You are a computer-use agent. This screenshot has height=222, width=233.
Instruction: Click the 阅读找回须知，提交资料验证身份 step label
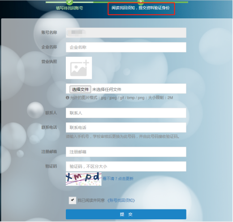point(141,8)
